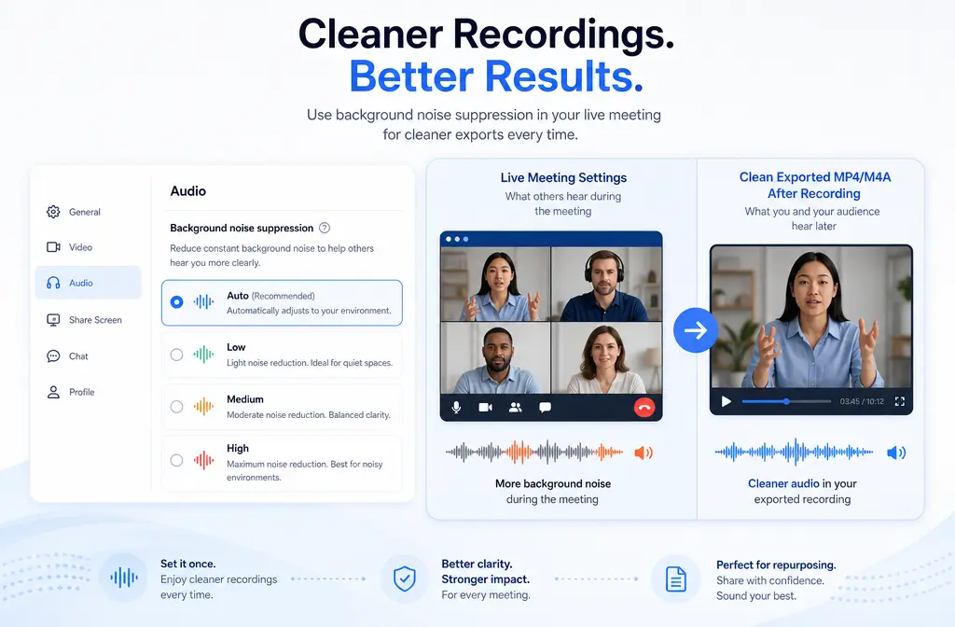Click the document icon for repurposing
This screenshot has height=627, width=955.
pos(675,578)
